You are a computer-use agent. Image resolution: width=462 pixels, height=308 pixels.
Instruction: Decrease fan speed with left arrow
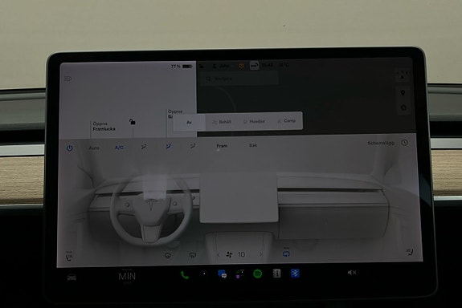[x=219, y=255]
